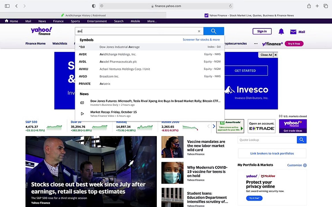
Task: Open Vaccine mandates labor market article
Action: 206,146
